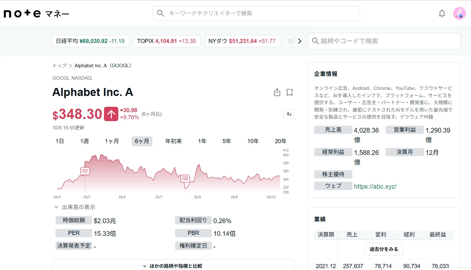This screenshot has height=270, width=471.
Task: Open the NYダウ index chip
Action: (242, 41)
